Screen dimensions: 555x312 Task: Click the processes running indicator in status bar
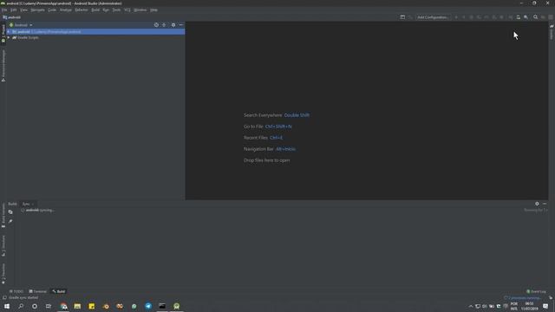click(x=522, y=298)
